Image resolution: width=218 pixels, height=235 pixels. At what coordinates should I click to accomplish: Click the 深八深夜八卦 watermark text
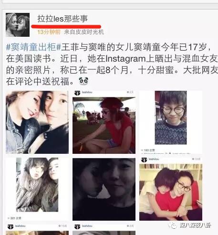[x=195, y=225]
